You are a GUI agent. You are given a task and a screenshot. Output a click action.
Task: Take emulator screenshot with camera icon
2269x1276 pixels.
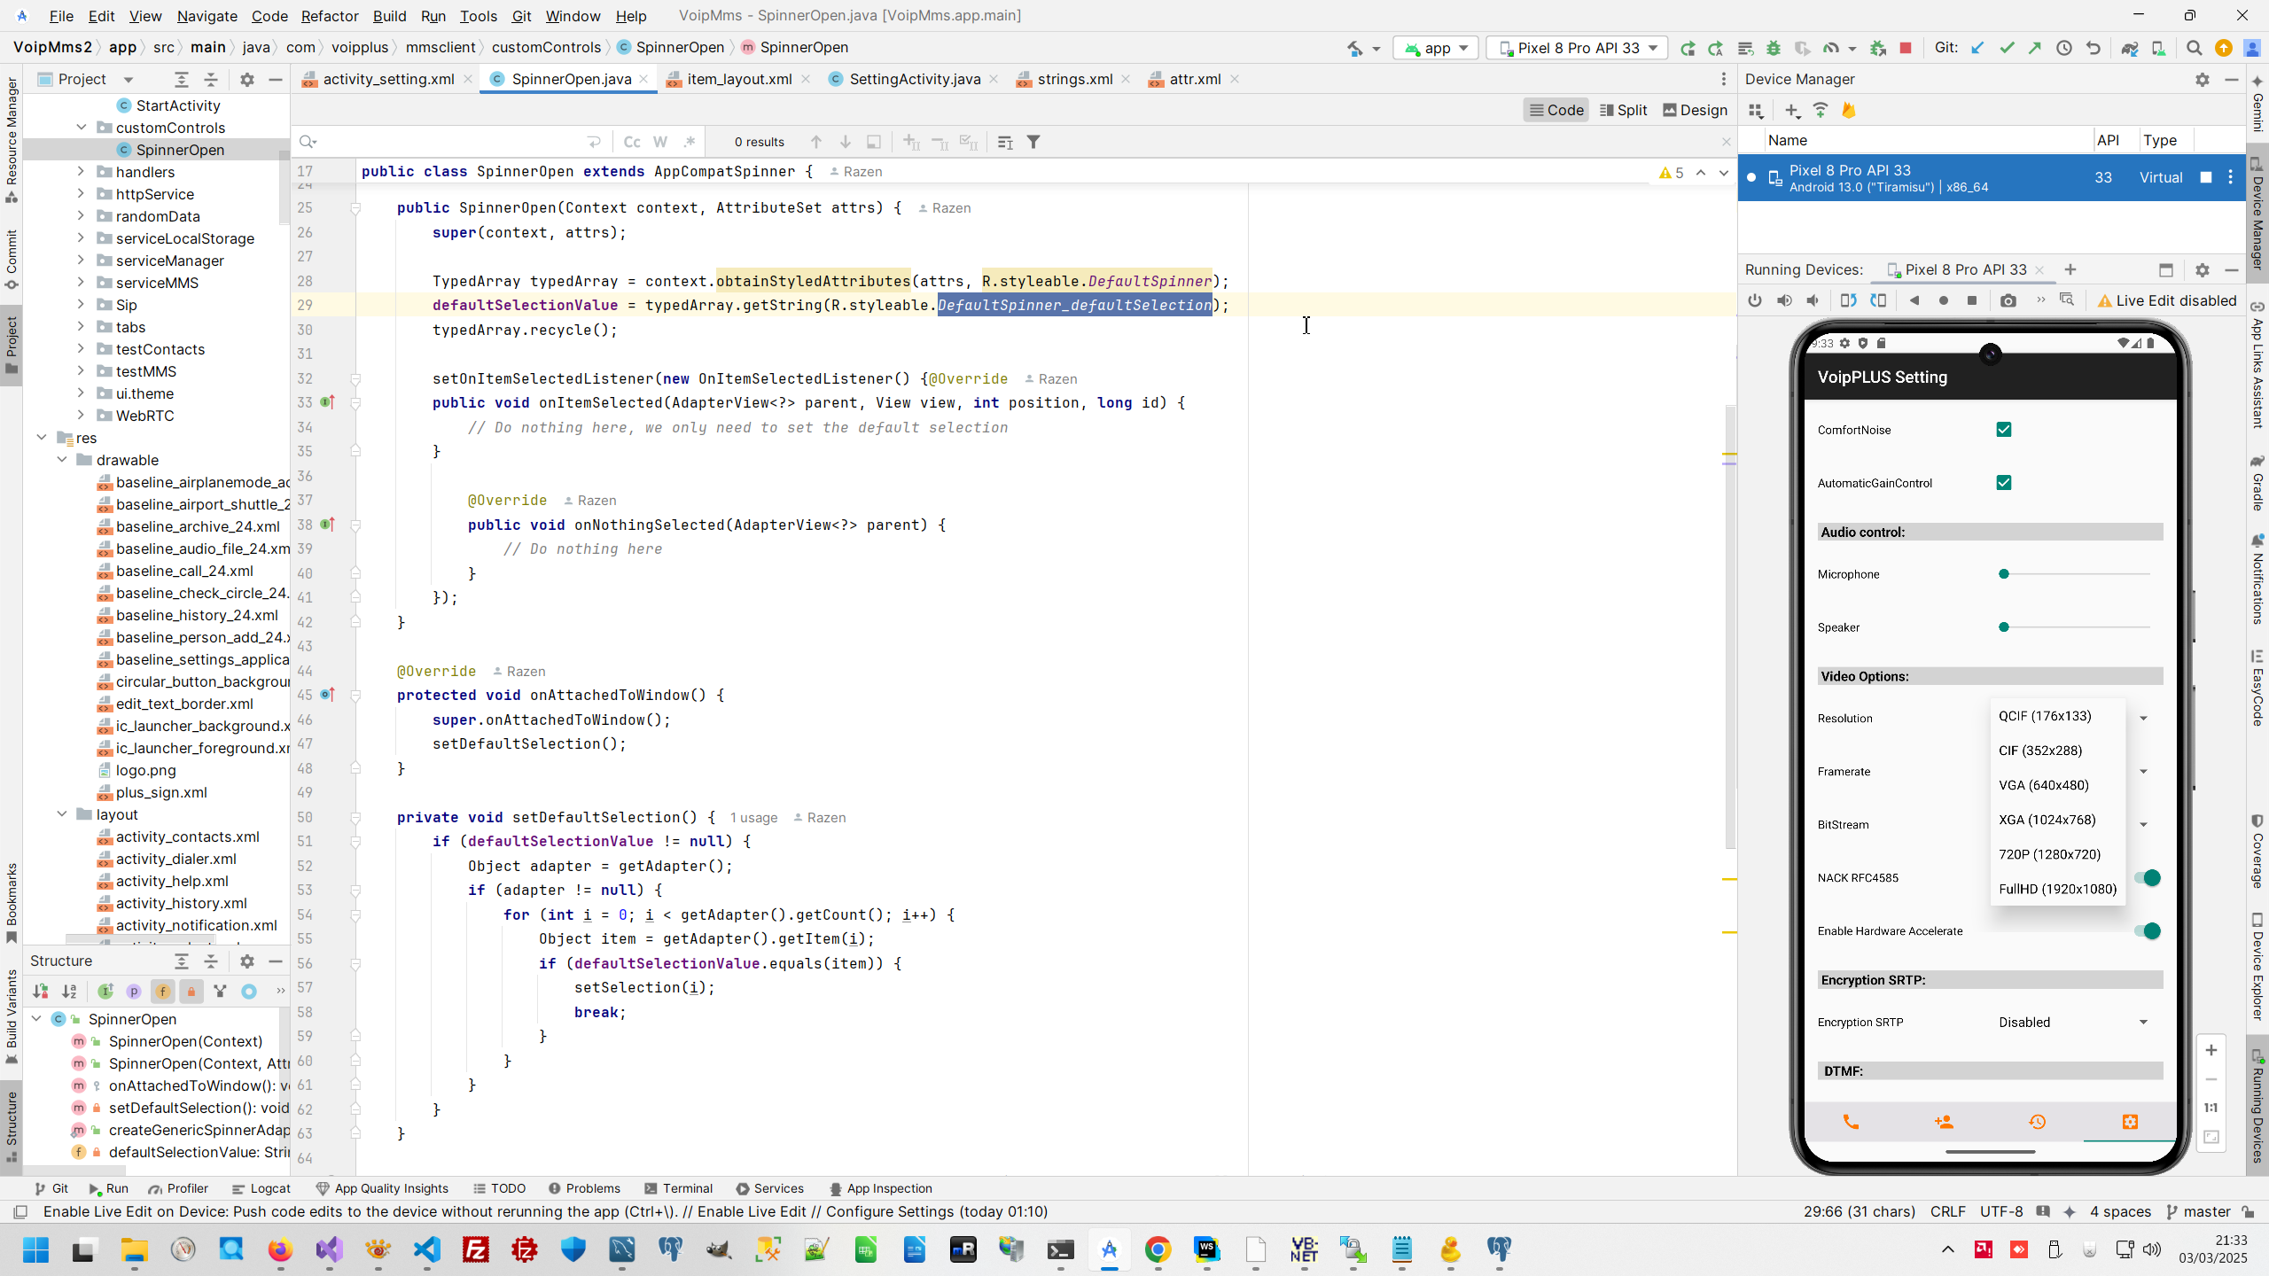2008,300
